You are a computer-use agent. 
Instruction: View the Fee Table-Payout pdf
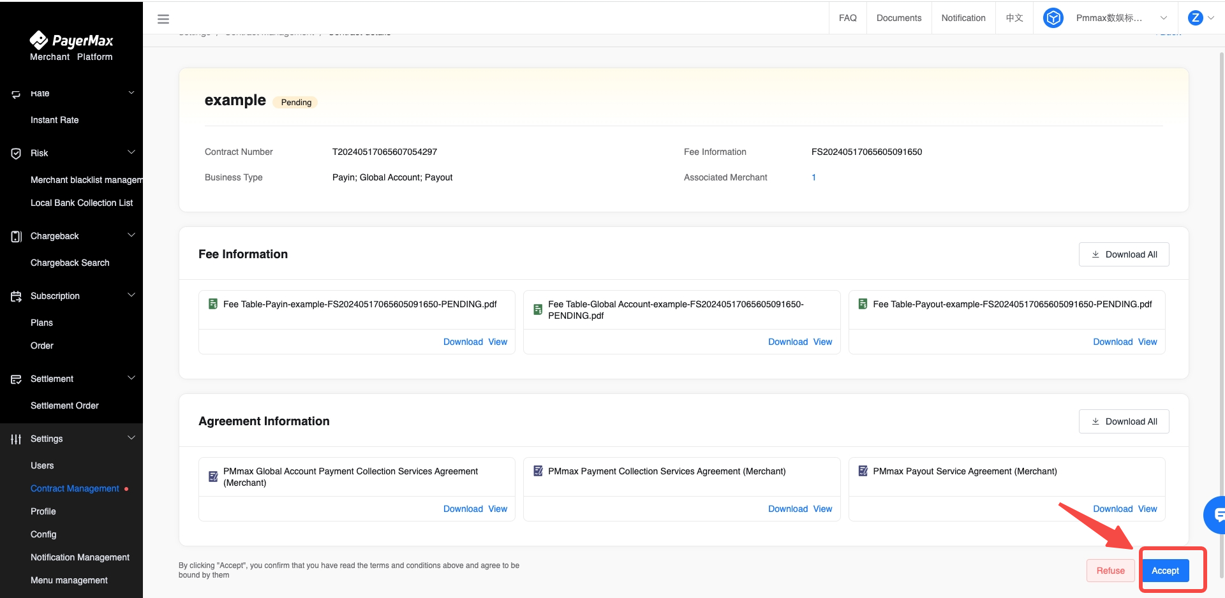tap(1147, 342)
